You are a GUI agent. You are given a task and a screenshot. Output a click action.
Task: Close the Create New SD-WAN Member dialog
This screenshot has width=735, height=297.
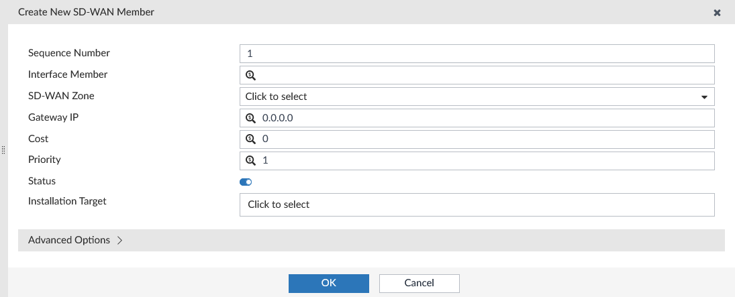click(x=717, y=13)
